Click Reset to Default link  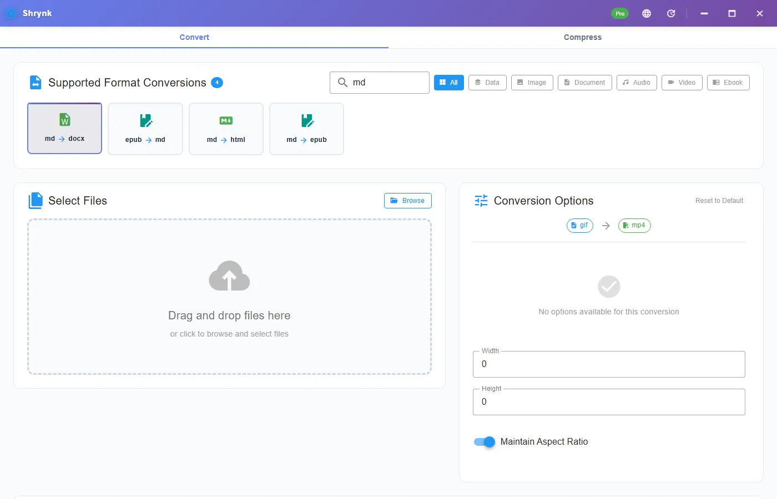(x=719, y=201)
